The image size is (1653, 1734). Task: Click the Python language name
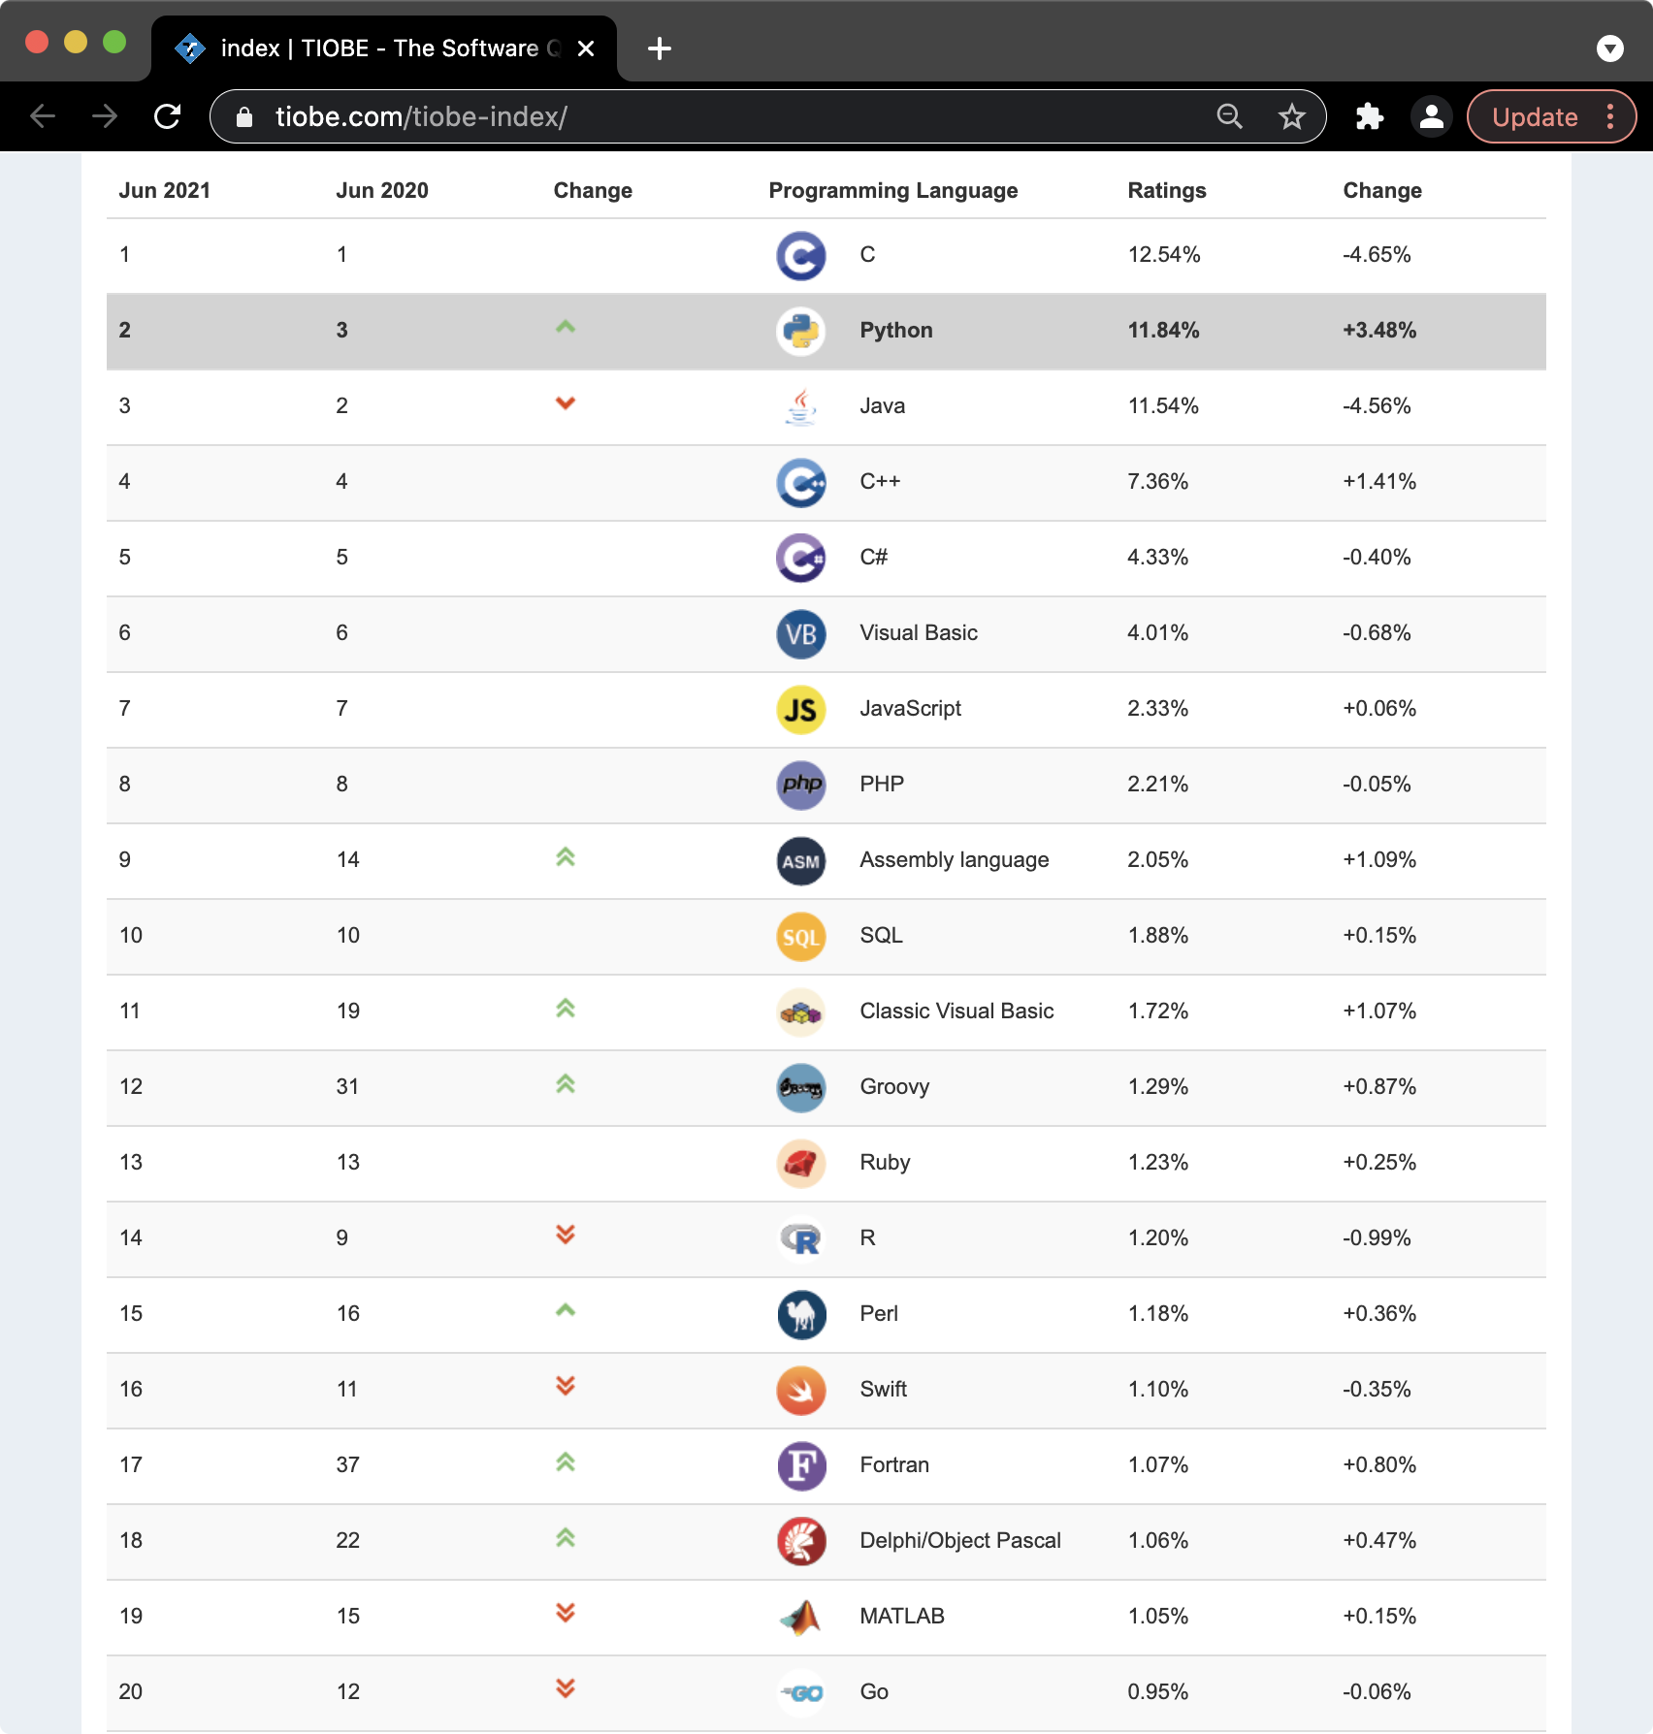click(895, 331)
